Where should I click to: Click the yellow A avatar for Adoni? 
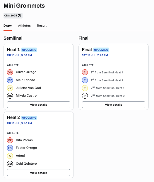tap(10, 156)
